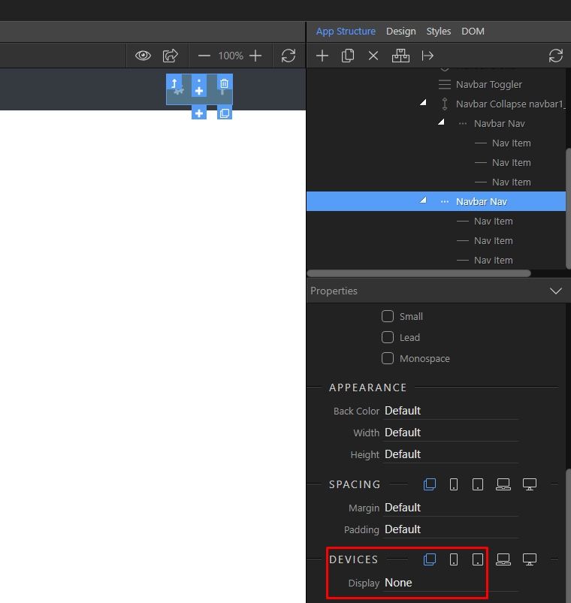Select phone icon in the Devices row
Image resolution: width=571 pixels, height=603 pixels.
click(454, 559)
